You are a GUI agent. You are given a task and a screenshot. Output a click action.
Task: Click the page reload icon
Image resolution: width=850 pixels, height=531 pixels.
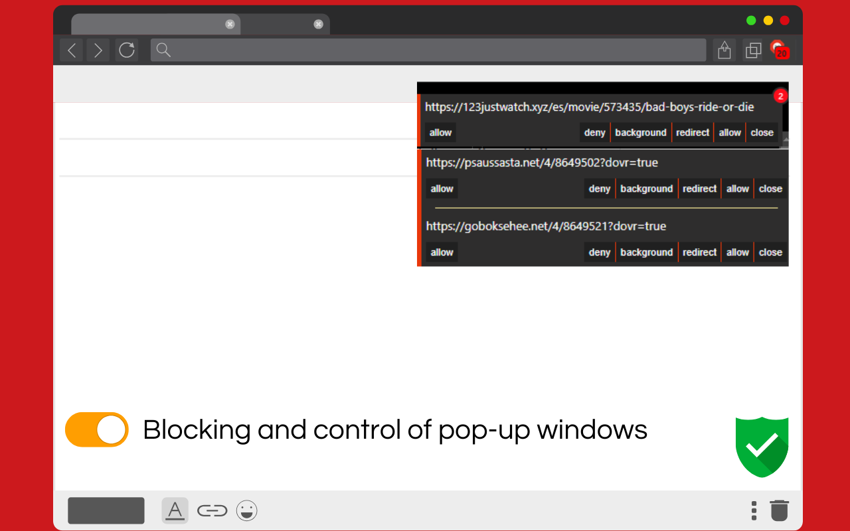tap(127, 50)
